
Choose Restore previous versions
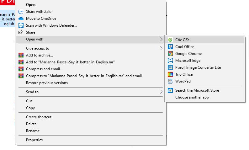91,83
